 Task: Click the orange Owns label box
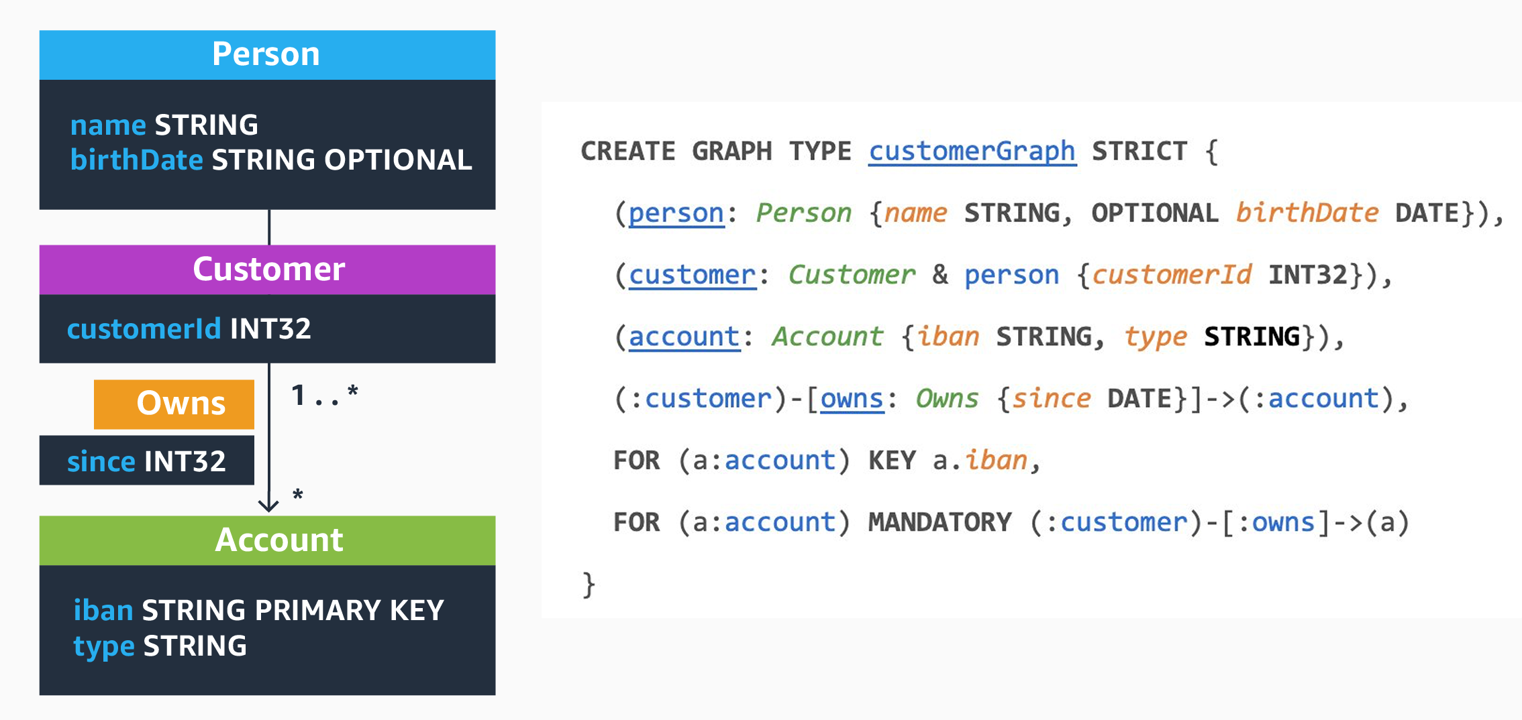(174, 404)
